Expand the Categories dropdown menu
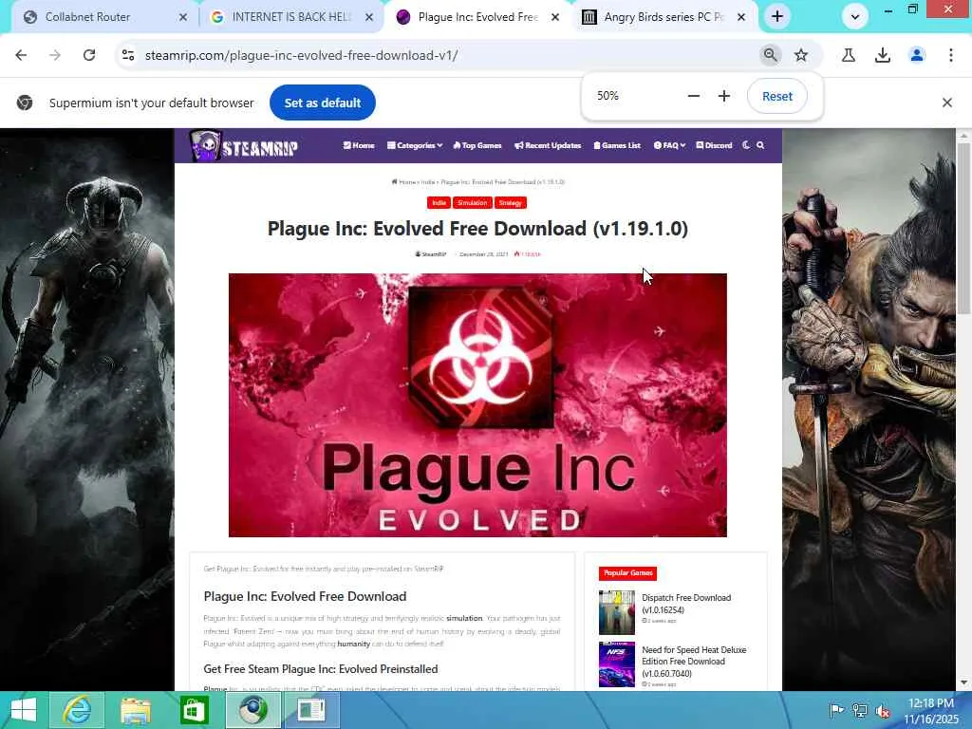The image size is (972, 729). (x=415, y=145)
